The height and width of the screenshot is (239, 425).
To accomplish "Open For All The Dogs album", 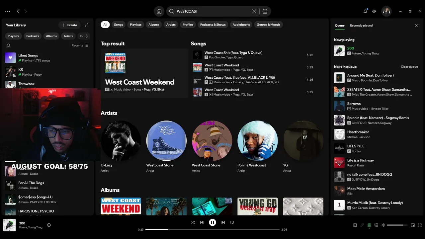I will tap(48, 185).
